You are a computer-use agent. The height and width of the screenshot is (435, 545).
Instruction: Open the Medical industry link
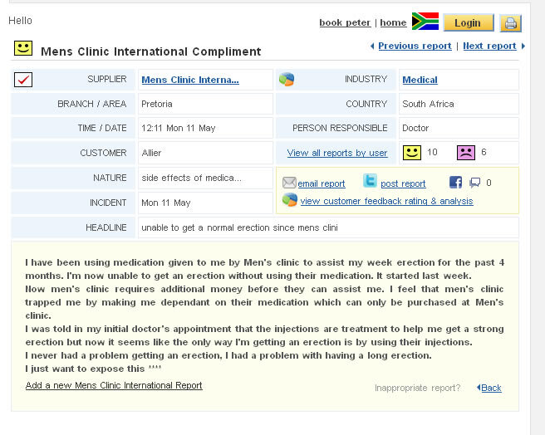pyautogui.click(x=420, y=80)
